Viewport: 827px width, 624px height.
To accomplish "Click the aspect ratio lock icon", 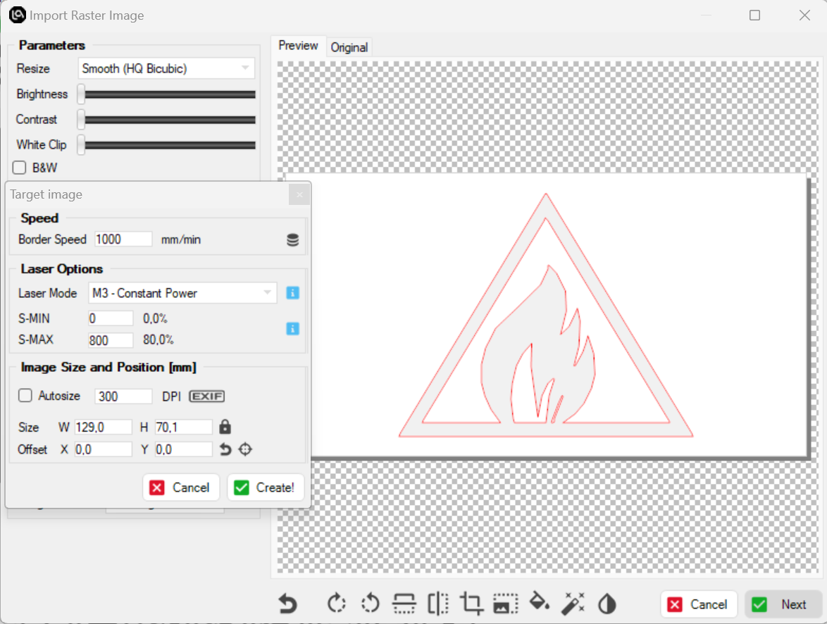I will point(225,427).
